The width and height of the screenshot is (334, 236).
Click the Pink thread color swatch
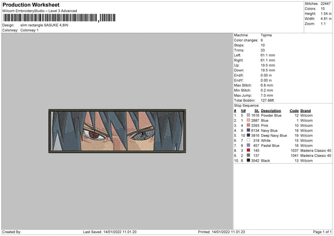(x=248, y=125)
